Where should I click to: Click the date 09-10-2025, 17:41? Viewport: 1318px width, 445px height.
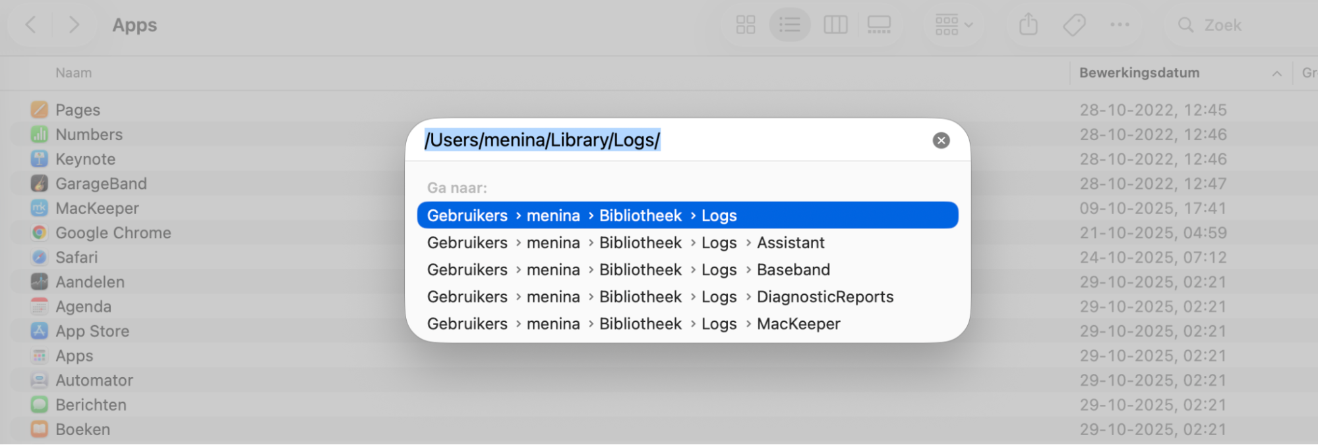(1153, 208)
